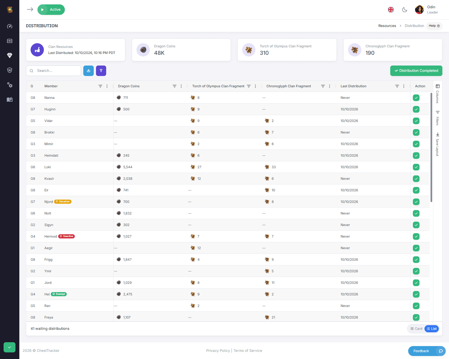Screen dimensions: 449x359
Task: Open the chest icon in sidebar
Action: (x=10, y=41)
